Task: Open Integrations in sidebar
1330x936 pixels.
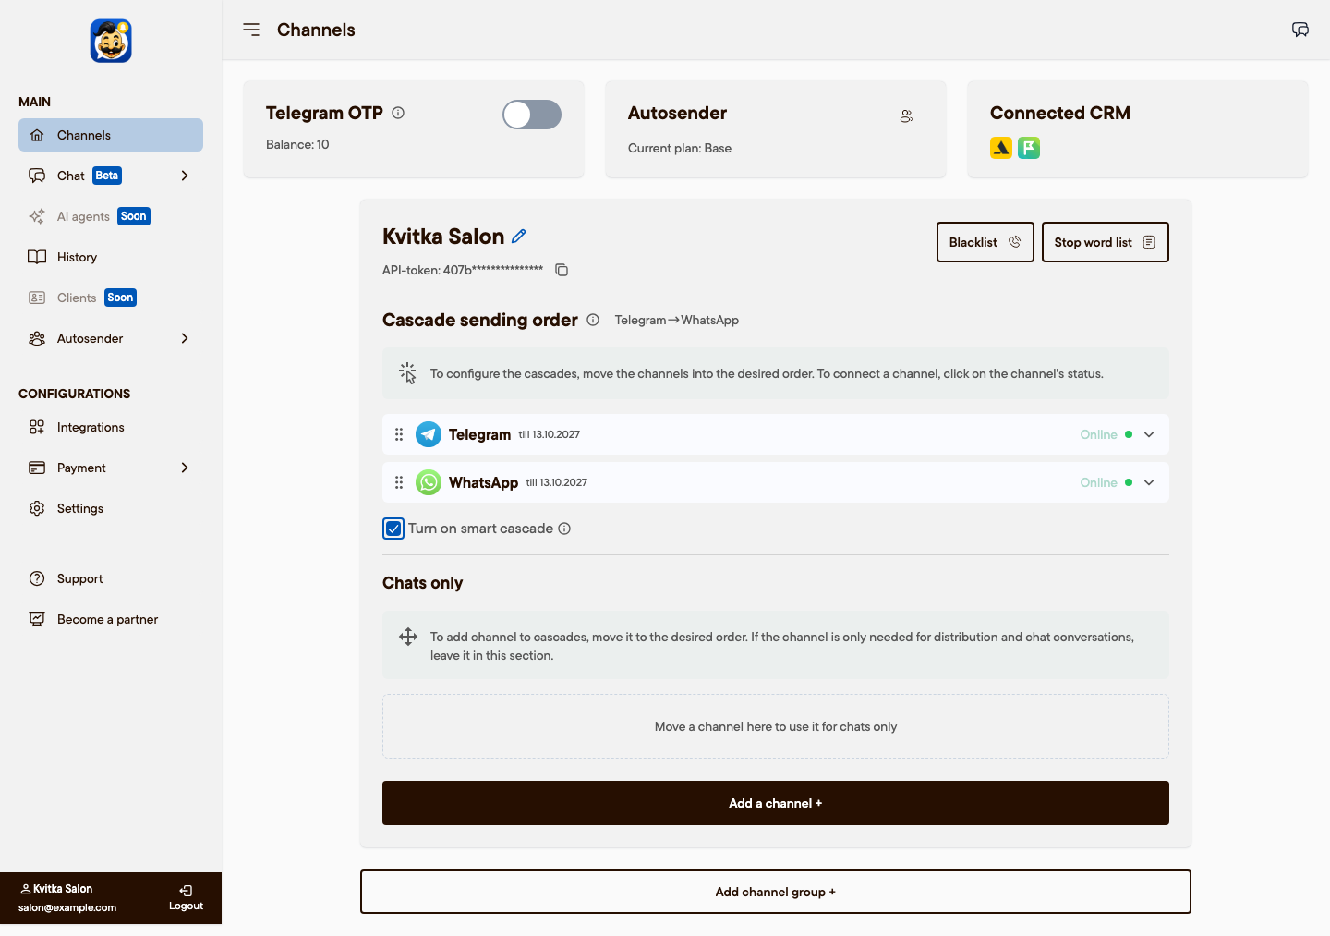Action: coord(111,427)
